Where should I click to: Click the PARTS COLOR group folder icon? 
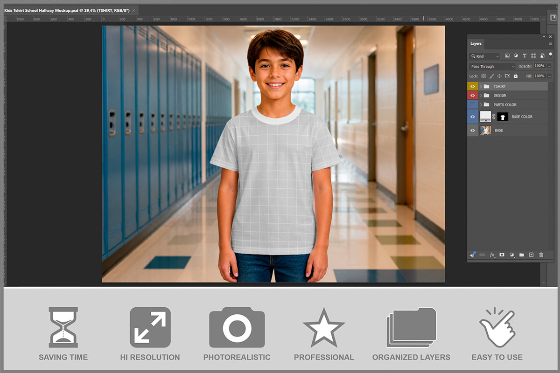(487, 105)
